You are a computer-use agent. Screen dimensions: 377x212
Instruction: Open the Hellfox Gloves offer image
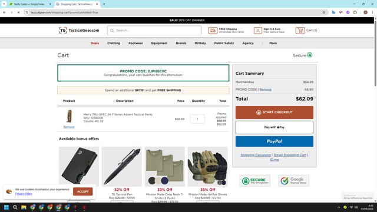tap(208, 166)
